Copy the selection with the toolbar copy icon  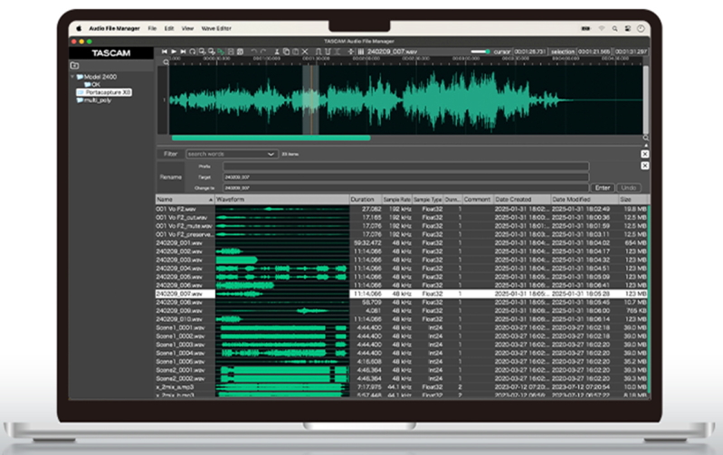(x=286, y=52)
